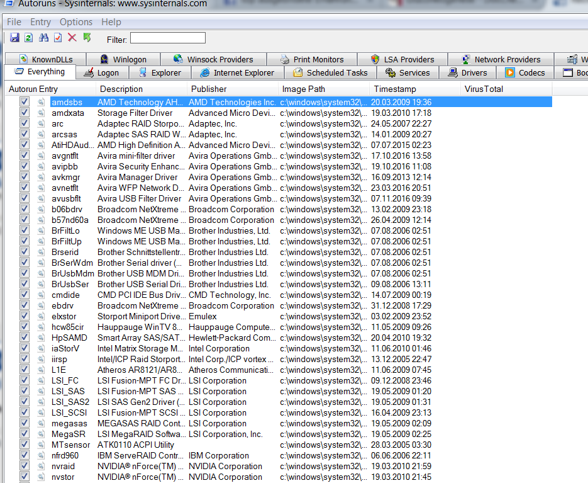Select the hcw85cir Hauppauge row
Image resolution: width=588 pixels, height=483 pixels.
tap(278, 327)
